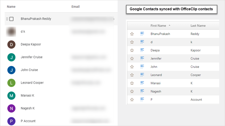This screenshot has width=225, height=126.
Task: Toggle the First Name sort arrow
Action: tap(169, 25)
